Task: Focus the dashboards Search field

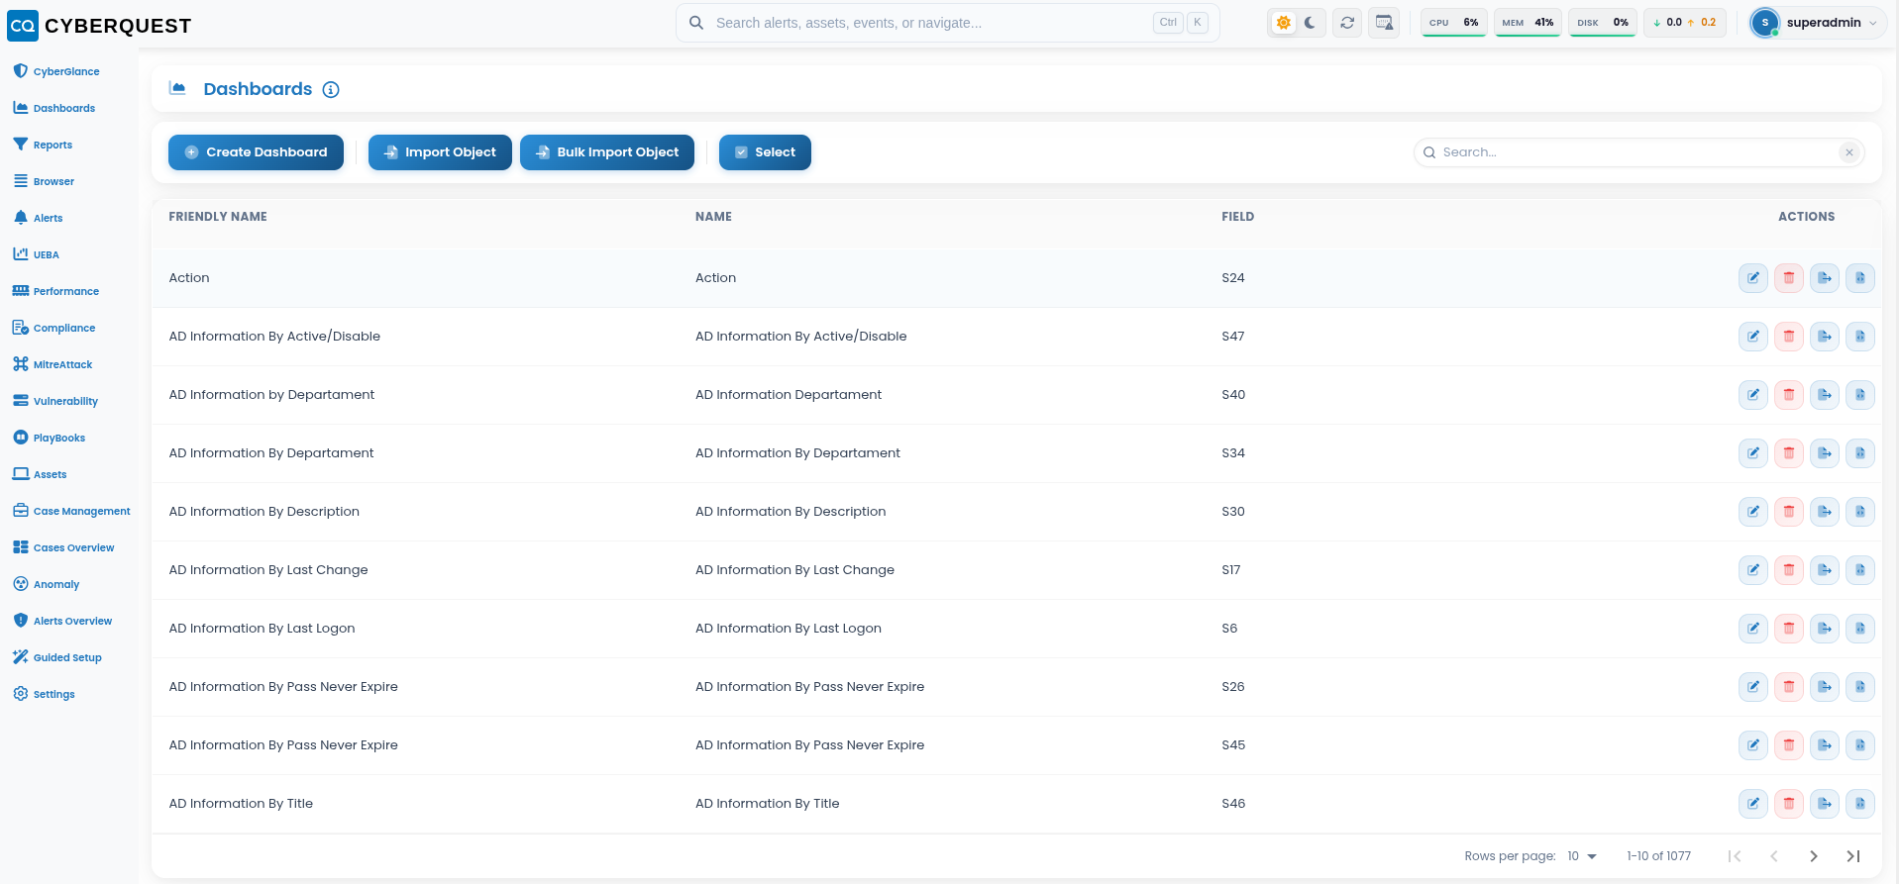Action: [1638, 152]
